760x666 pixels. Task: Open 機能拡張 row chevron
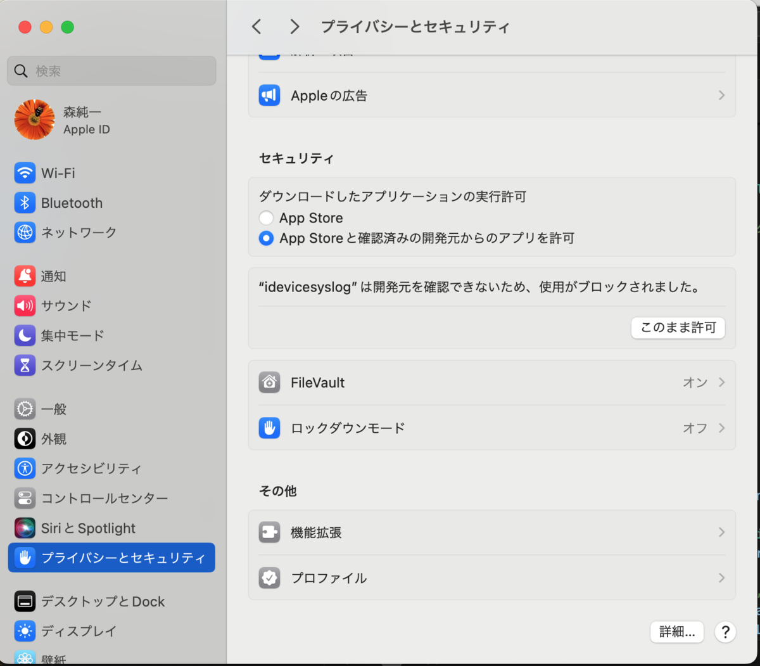721,532
